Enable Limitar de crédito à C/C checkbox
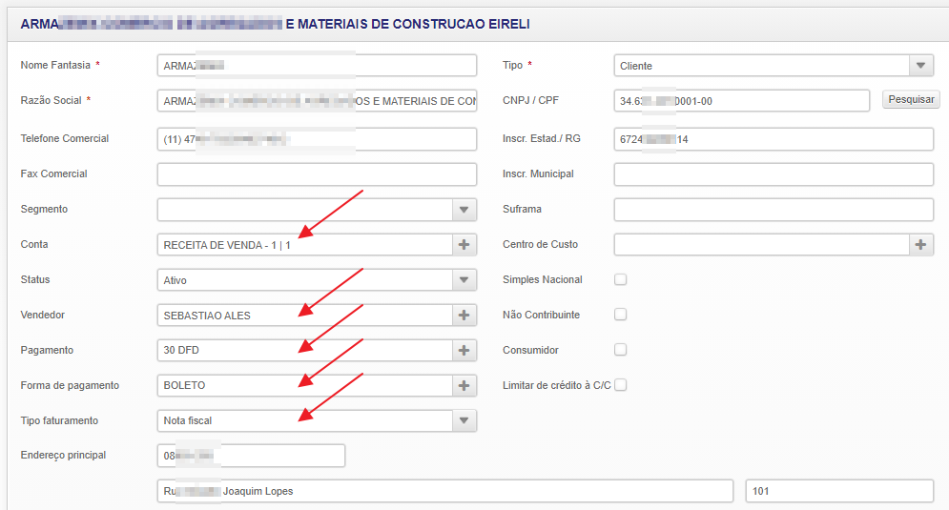This screenshot has width=949, height=510. pyautogui.click(x=621, y=385)
